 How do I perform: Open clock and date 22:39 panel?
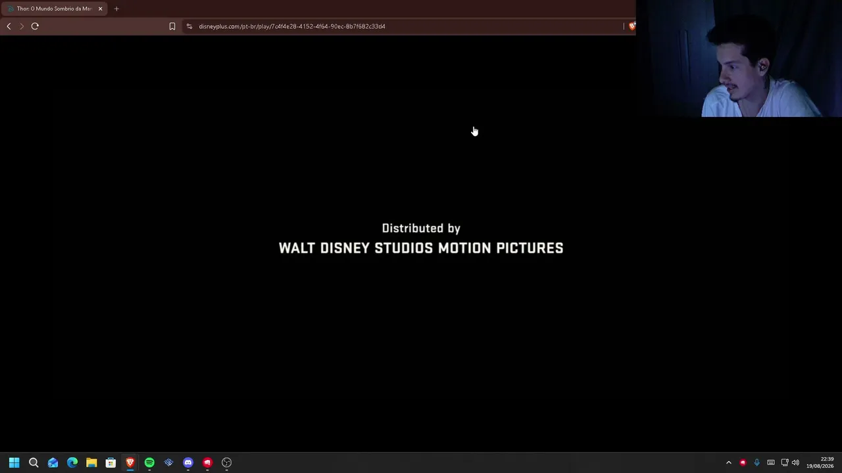pos(820,462)
